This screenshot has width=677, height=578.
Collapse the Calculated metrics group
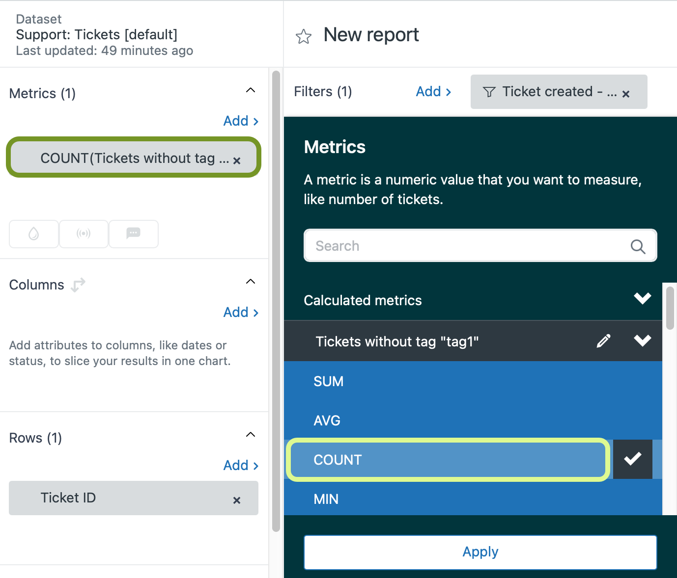click(x=642, y=298)
